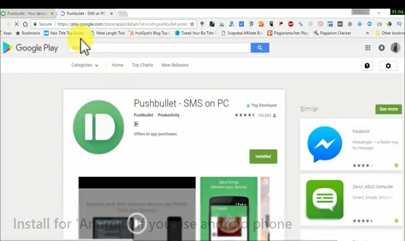Open the ZenUI, ASUS Computer card title
Image resolution: width=405 pixels, height=241 pixels.
pos(373,187)
